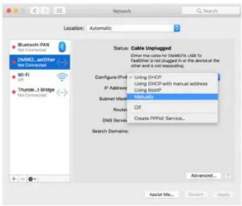242x206 pixels.
Task: Select the Thunderbolt Bridge service
Action: 40,92
